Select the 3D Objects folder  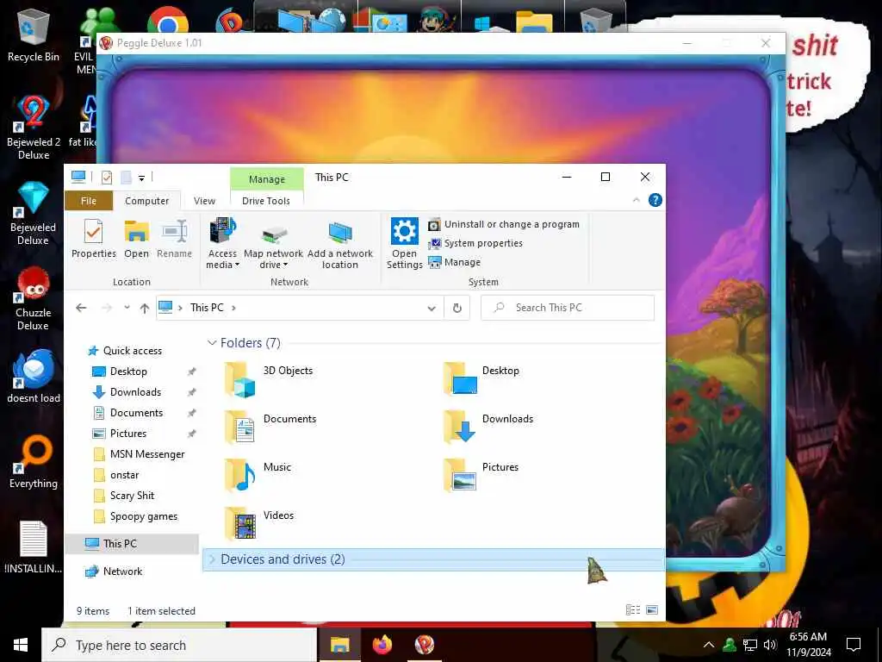click(269, 379)
